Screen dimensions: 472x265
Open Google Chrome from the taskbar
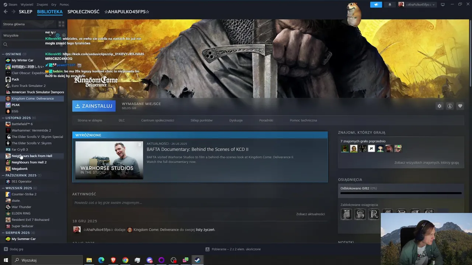[125, 260]
